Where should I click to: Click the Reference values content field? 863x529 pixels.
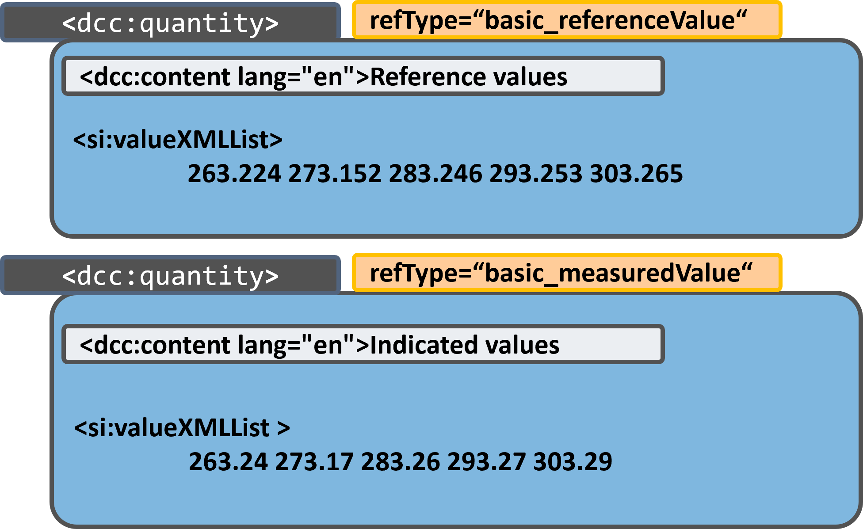363,76
